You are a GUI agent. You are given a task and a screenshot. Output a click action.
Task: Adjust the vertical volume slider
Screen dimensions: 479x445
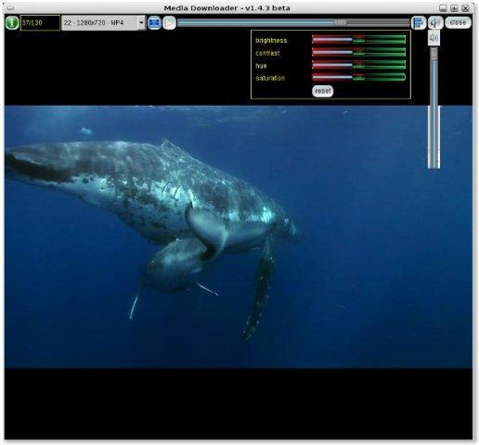pos(434,108)
